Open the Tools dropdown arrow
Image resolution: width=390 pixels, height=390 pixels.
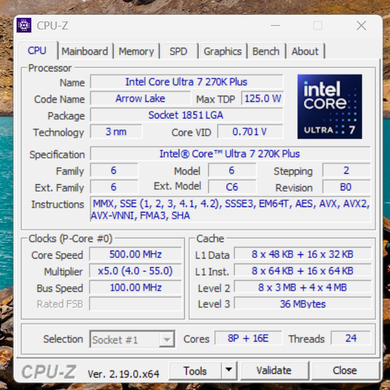tap(229, 370)
